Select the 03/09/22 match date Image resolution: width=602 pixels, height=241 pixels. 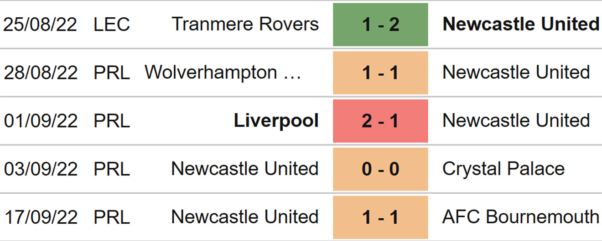(x=40, y=169)
